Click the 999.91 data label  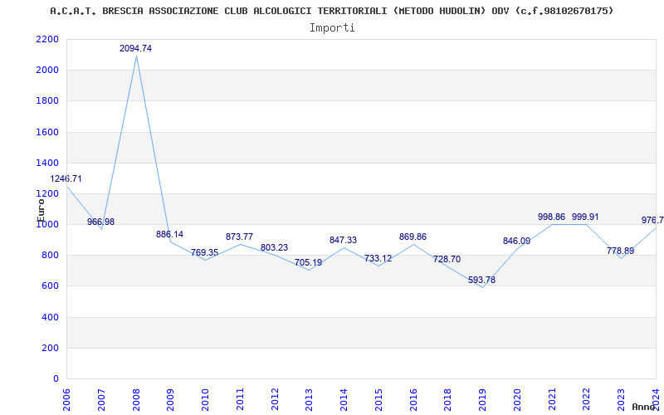pyautogui.click(x=586, y=217)
